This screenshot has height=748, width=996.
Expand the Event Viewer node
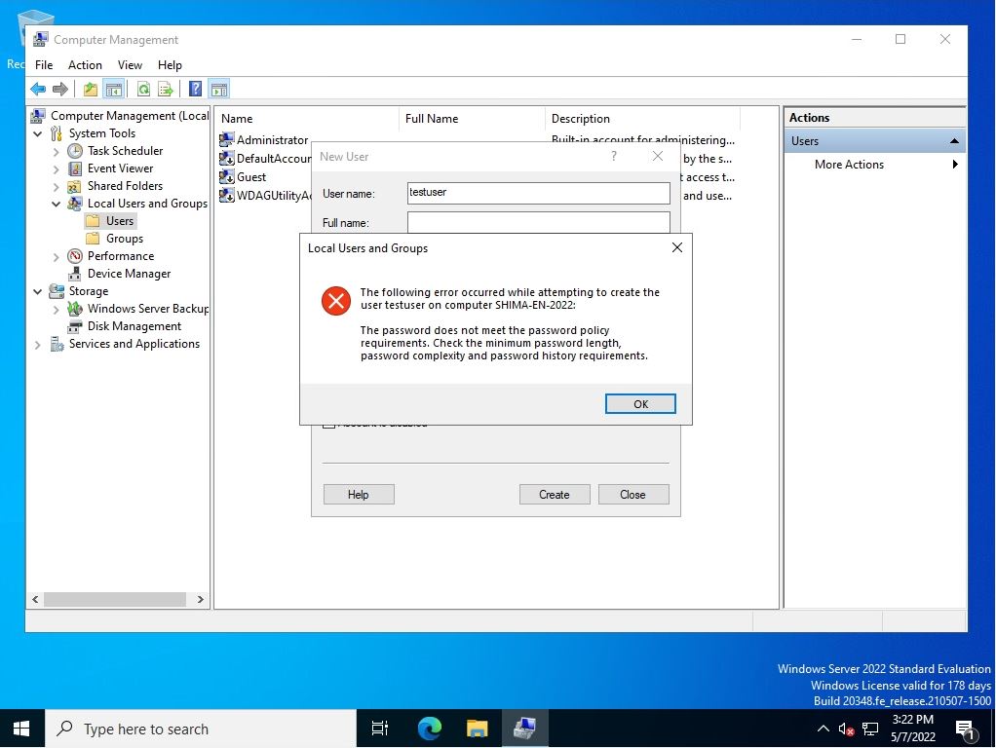pos(56,168)
